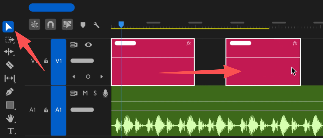Screen dimensions: 323x138
Task: Click fx badge on first clip
Action: [189, 43]
